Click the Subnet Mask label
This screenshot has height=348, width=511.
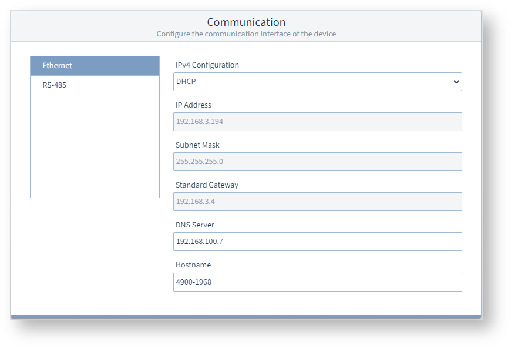tap(197, 145)
